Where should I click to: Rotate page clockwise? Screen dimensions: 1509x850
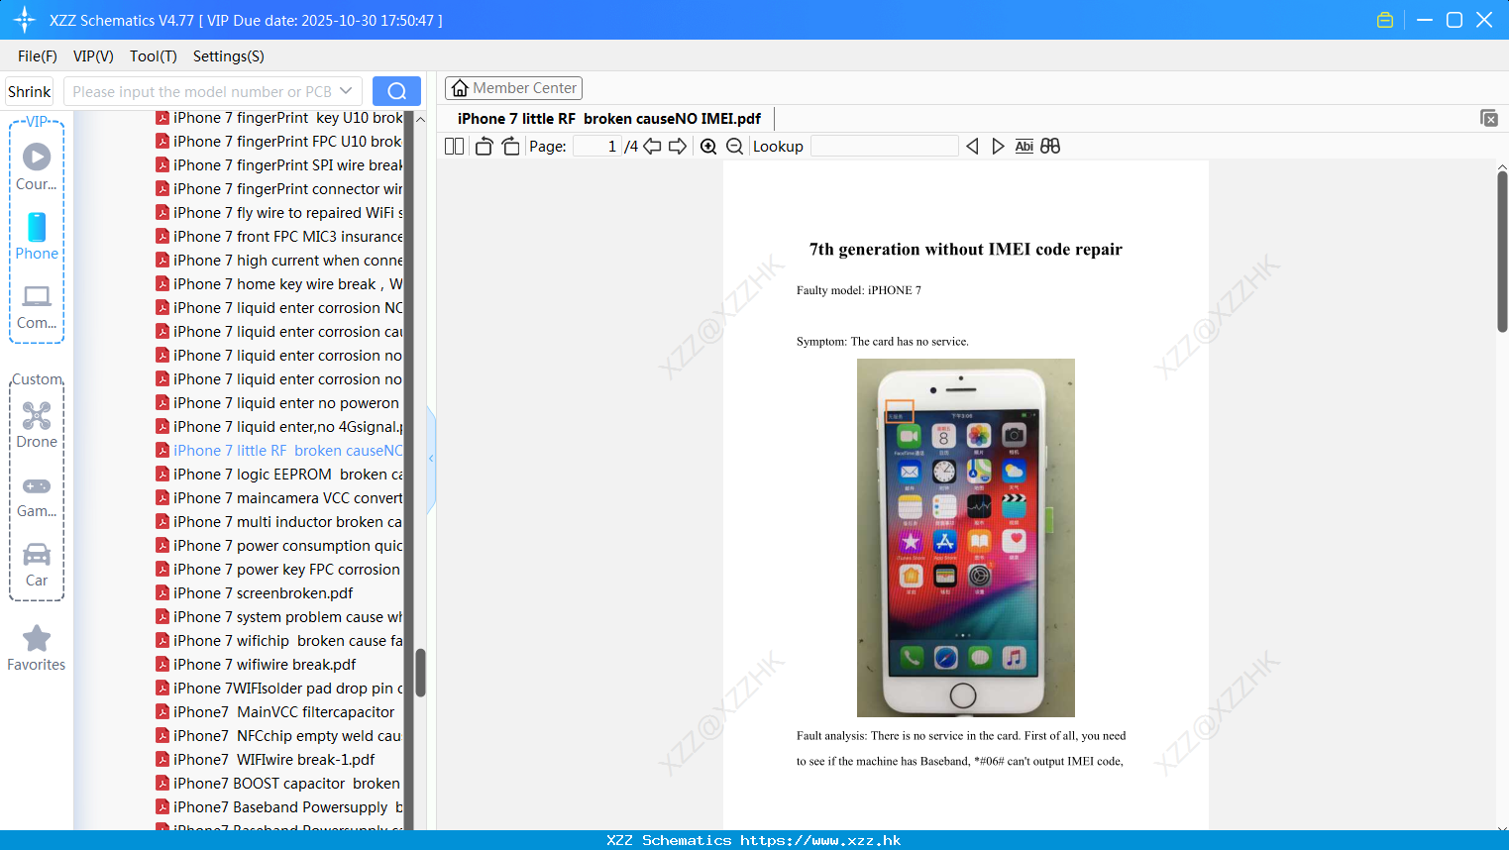(510, 147)
